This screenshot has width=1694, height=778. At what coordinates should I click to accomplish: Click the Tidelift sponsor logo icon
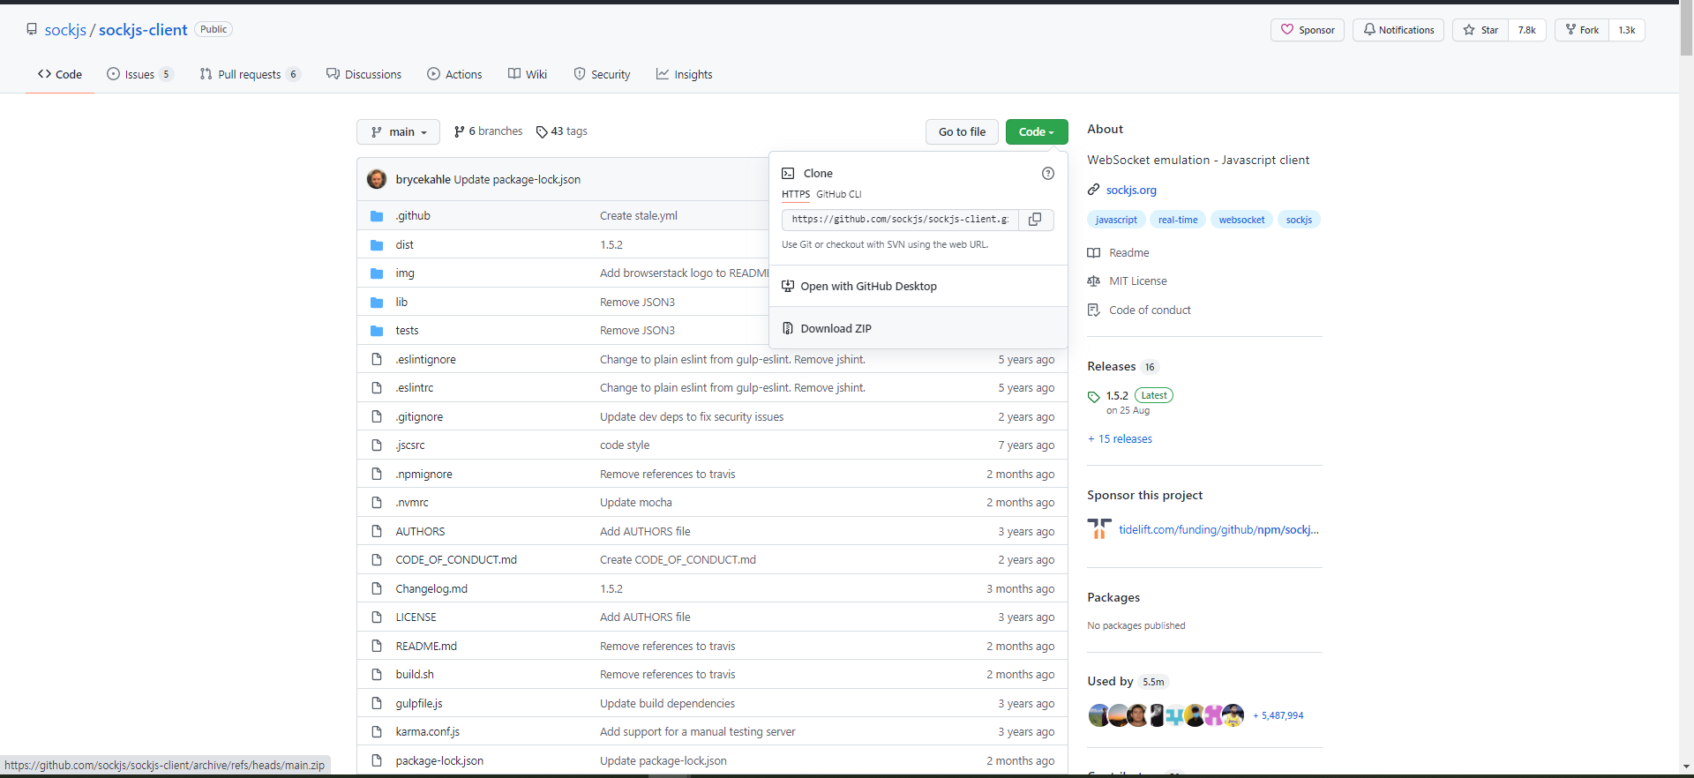(x=1099, y=529)
